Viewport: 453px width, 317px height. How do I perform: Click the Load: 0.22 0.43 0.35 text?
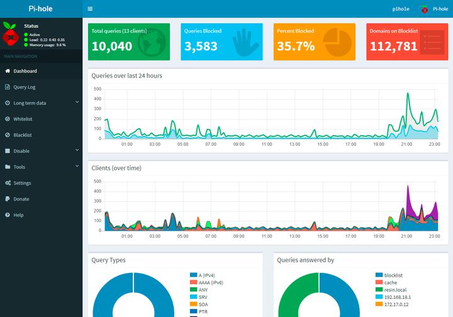click(x=47, y=40)
